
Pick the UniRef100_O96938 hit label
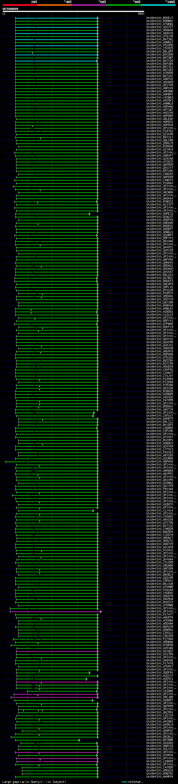[160, 348]
